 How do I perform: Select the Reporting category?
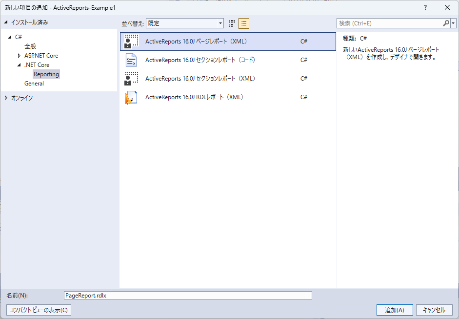[46, 74]
